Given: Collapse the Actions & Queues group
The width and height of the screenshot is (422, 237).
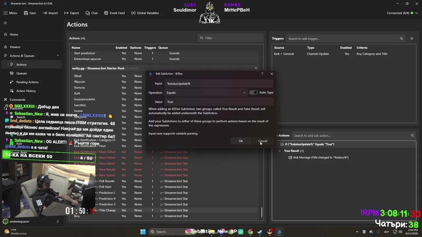Looking at the screenshot, I should click(x=58, y=56).
